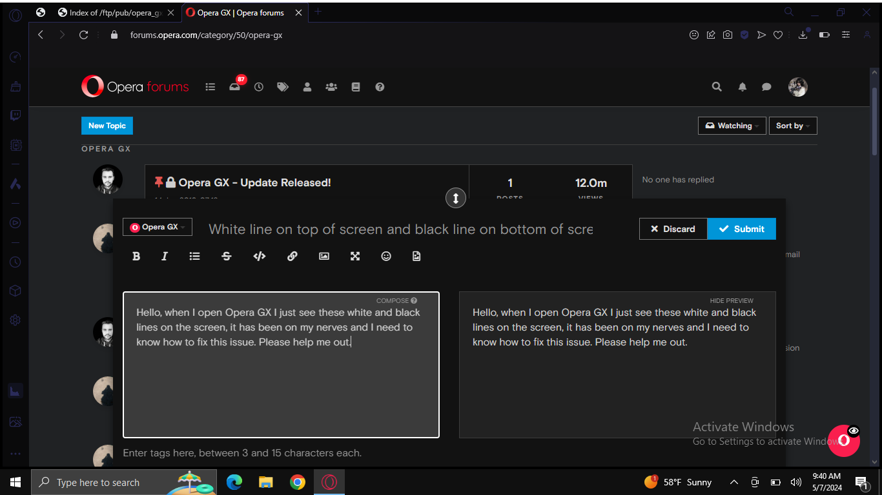Click the upload file icon in composer
This screenshot has height=495, width=882.
click(x=416, y=257)
